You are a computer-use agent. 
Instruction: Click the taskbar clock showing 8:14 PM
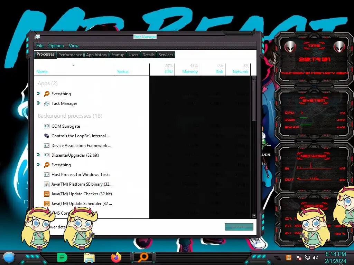coord(335,257)
